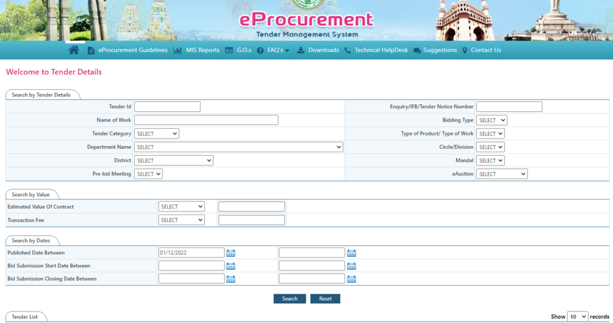Open calendar for Published Date end
Screen dimensions: 613x323
(x=351, y=253)
